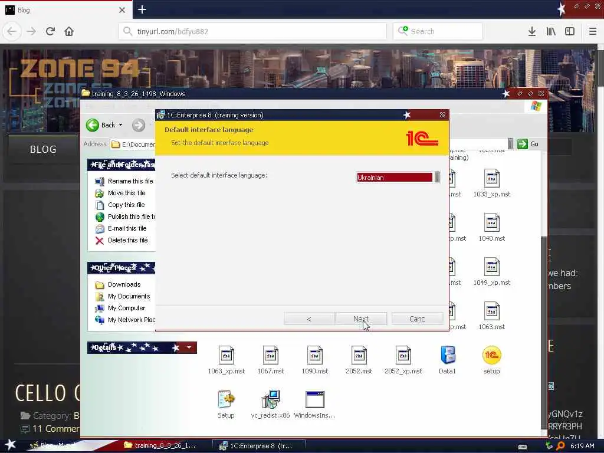This screenshot has width=604, height=453.
Task: Click the green Go button
Action: coord(528,144)
